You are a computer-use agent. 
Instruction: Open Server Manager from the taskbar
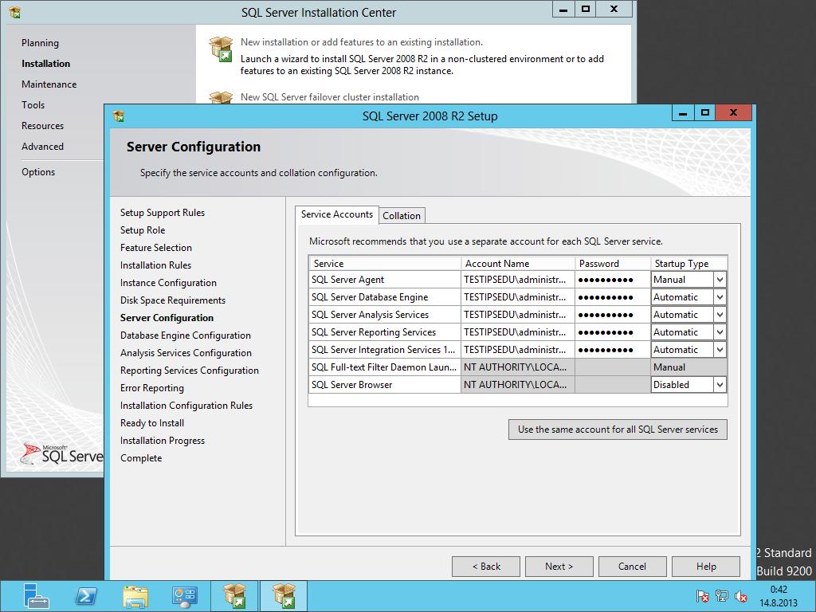click(x=36, y=596)
